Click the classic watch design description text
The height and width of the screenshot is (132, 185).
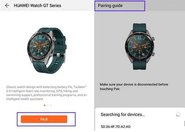(x=47, y=93)
